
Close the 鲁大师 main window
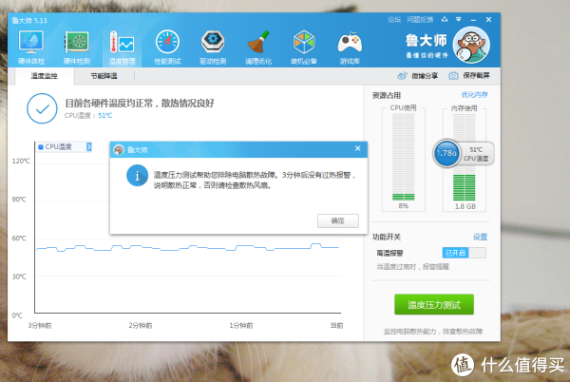[488, 20]
